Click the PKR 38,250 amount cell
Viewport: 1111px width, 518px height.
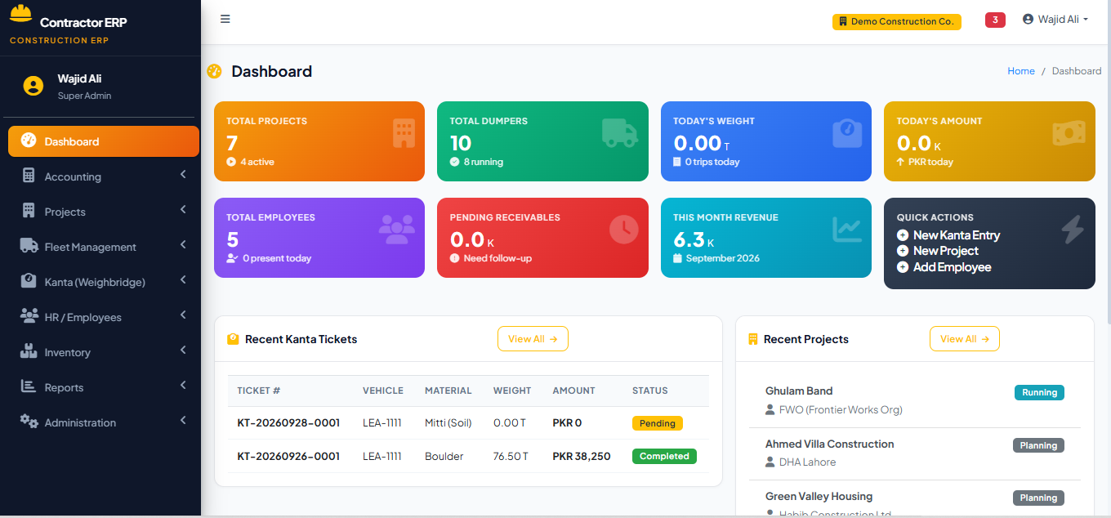click(x=582, y=457)
